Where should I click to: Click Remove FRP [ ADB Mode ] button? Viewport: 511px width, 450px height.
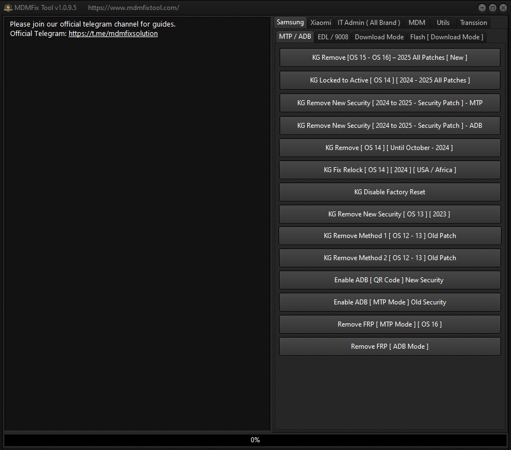coord(390,346)
